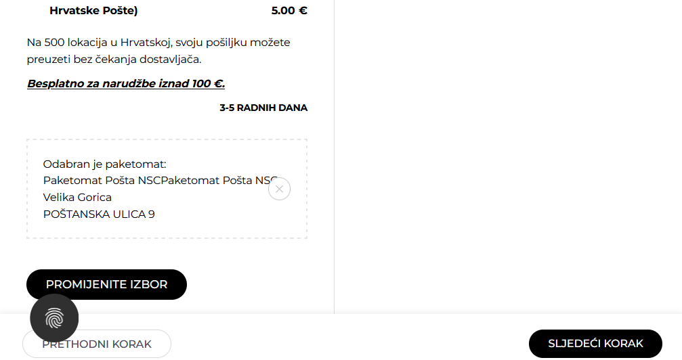The image size is (682, 360).
Task: Click the 'Odabran je paketomat:' heading
Action: 104,164
